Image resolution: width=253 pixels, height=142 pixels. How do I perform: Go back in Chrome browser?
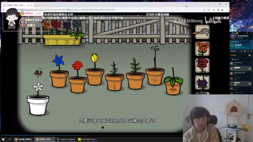point(4,10)
